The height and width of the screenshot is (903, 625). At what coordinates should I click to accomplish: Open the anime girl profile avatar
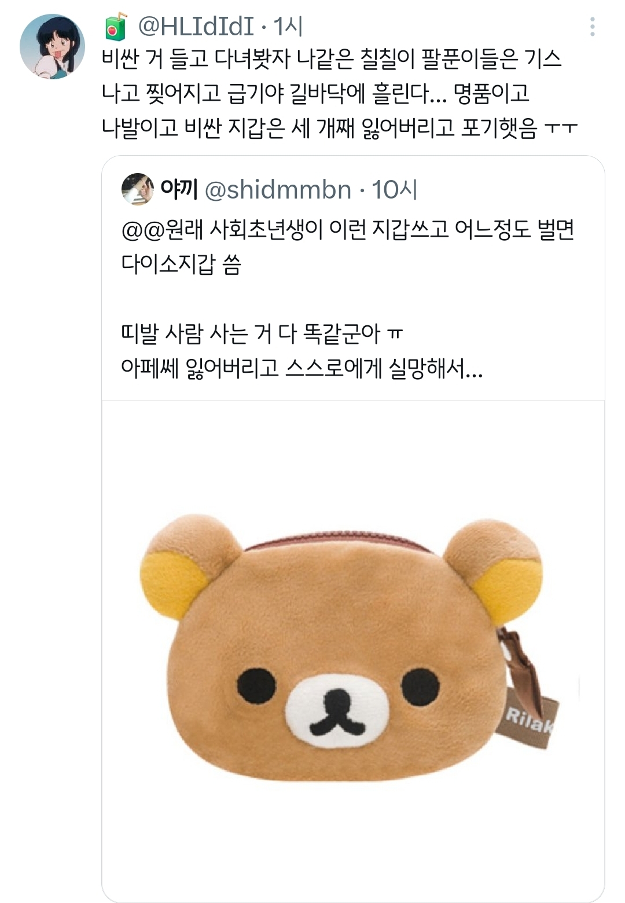[x=52, y=46]
